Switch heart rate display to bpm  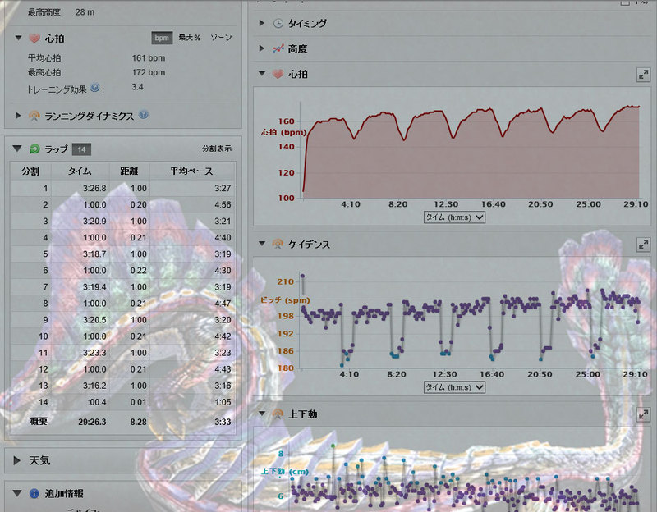[161, 38]
